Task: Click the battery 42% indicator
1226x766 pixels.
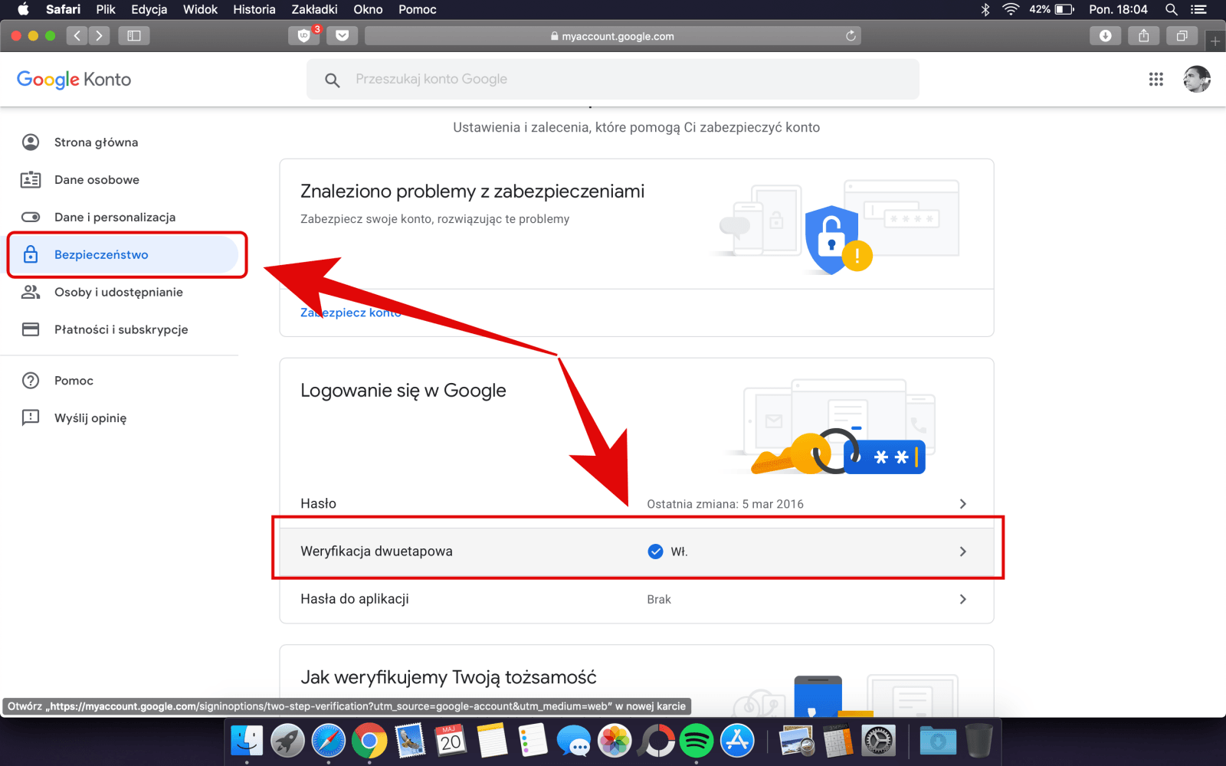Action: coord(1052,9)
